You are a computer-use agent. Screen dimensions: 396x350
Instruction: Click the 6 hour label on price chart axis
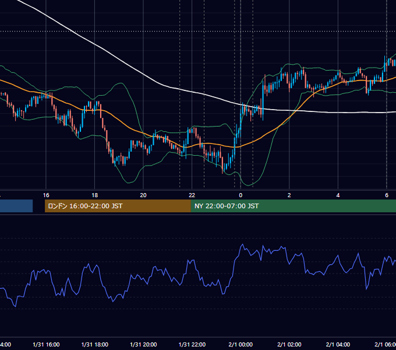coord(387,195)
